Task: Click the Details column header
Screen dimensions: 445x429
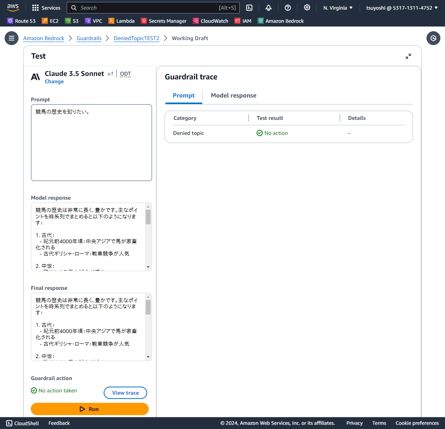Action: (357, 118)
